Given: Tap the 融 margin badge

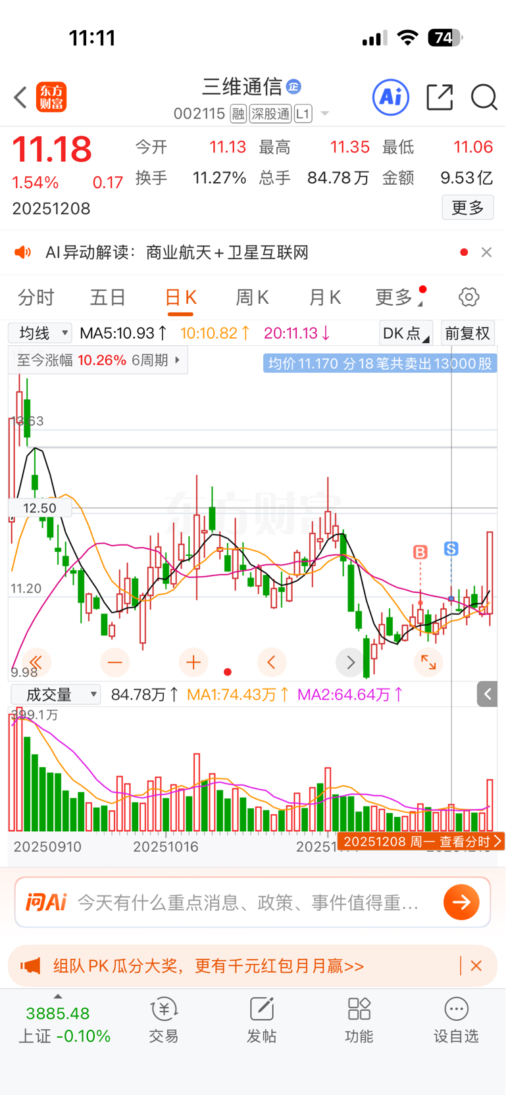Looking at the screenshot, I should point(238,114).
